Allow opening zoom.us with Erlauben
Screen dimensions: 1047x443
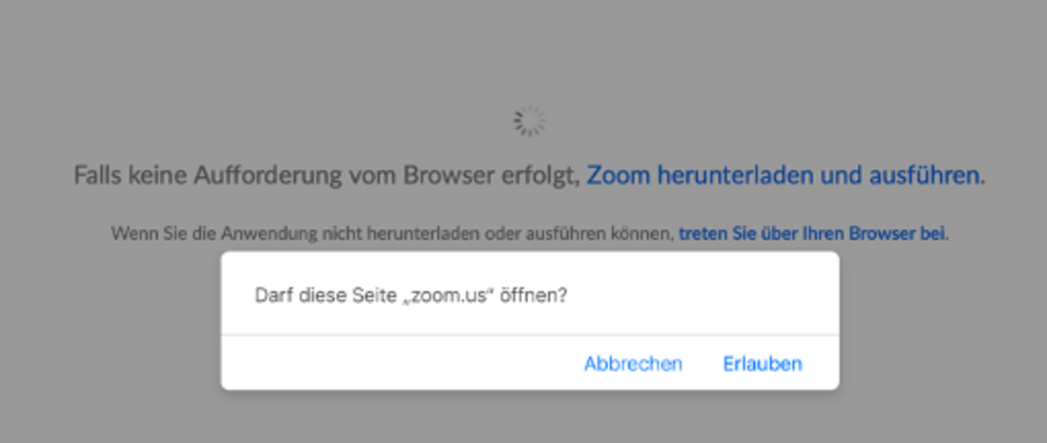pyautogui.click(x=763, y=364)
